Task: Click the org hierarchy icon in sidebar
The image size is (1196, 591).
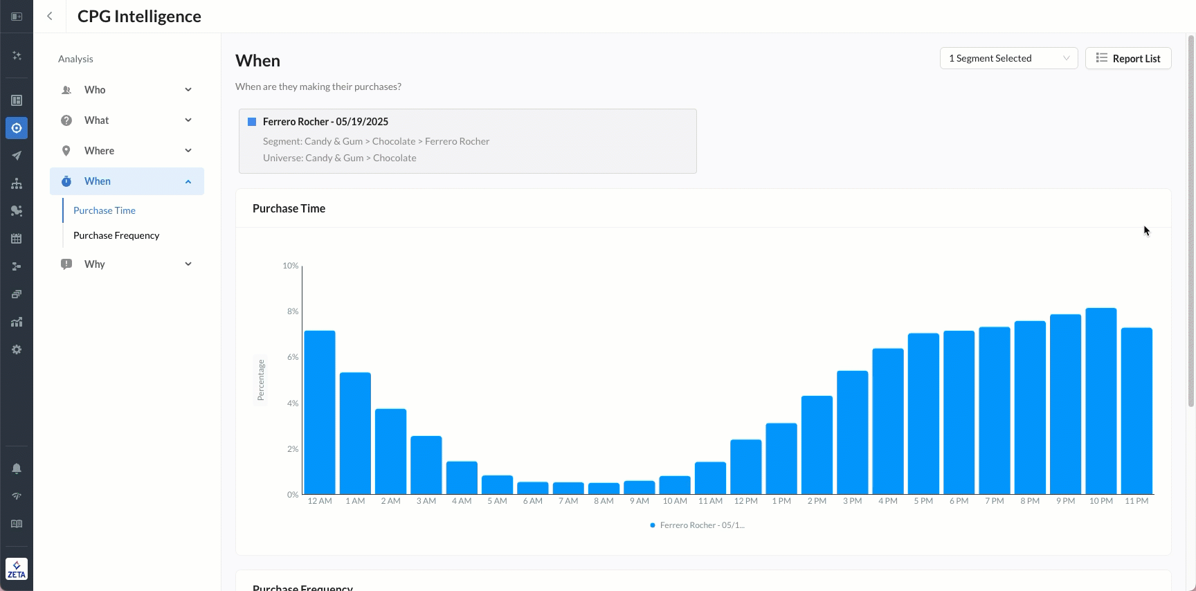Action: (x=17, y=183)
